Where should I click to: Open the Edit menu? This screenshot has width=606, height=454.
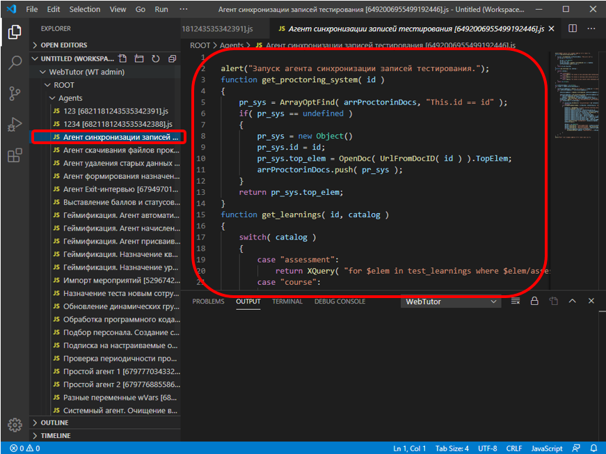[x=54, y=9]
